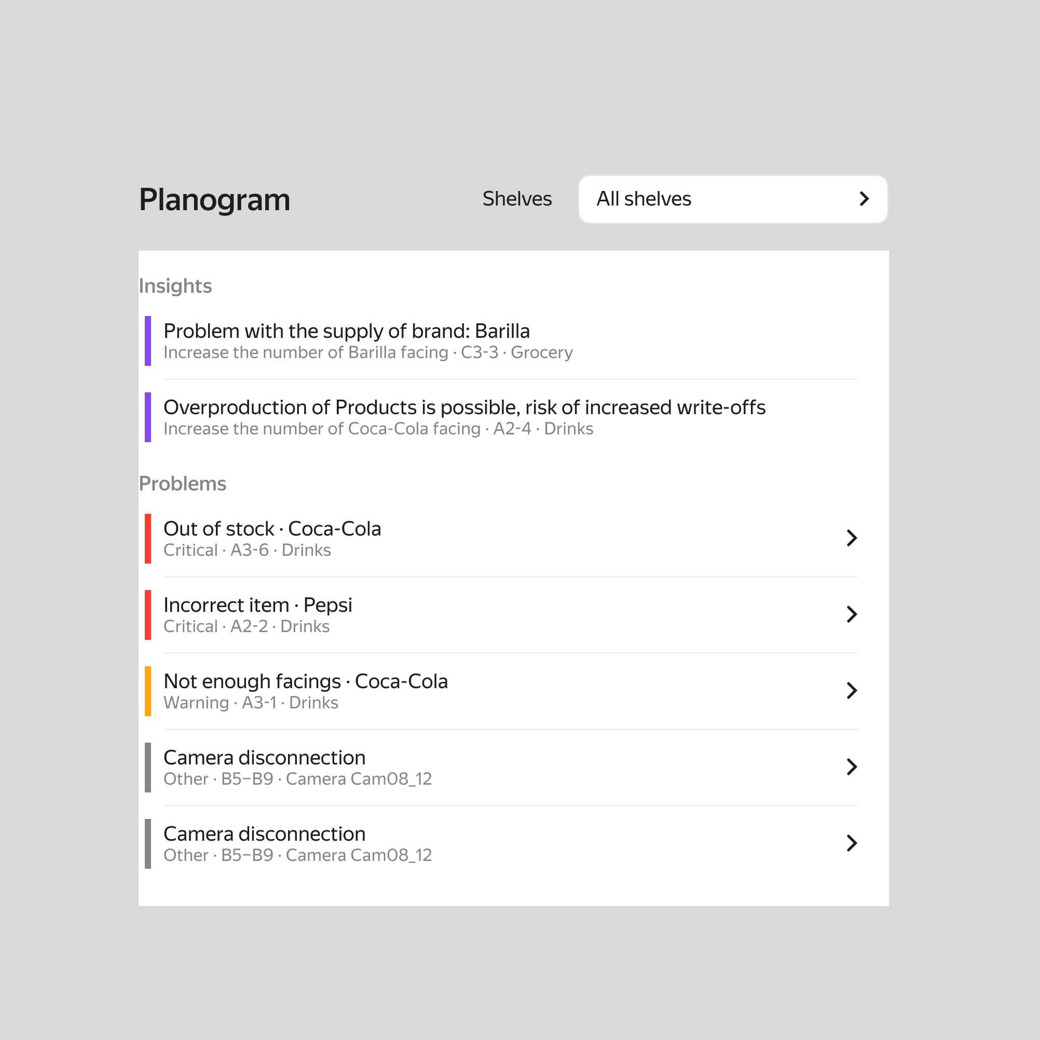Click the chevron in All shelves selector

coord(864,199)
